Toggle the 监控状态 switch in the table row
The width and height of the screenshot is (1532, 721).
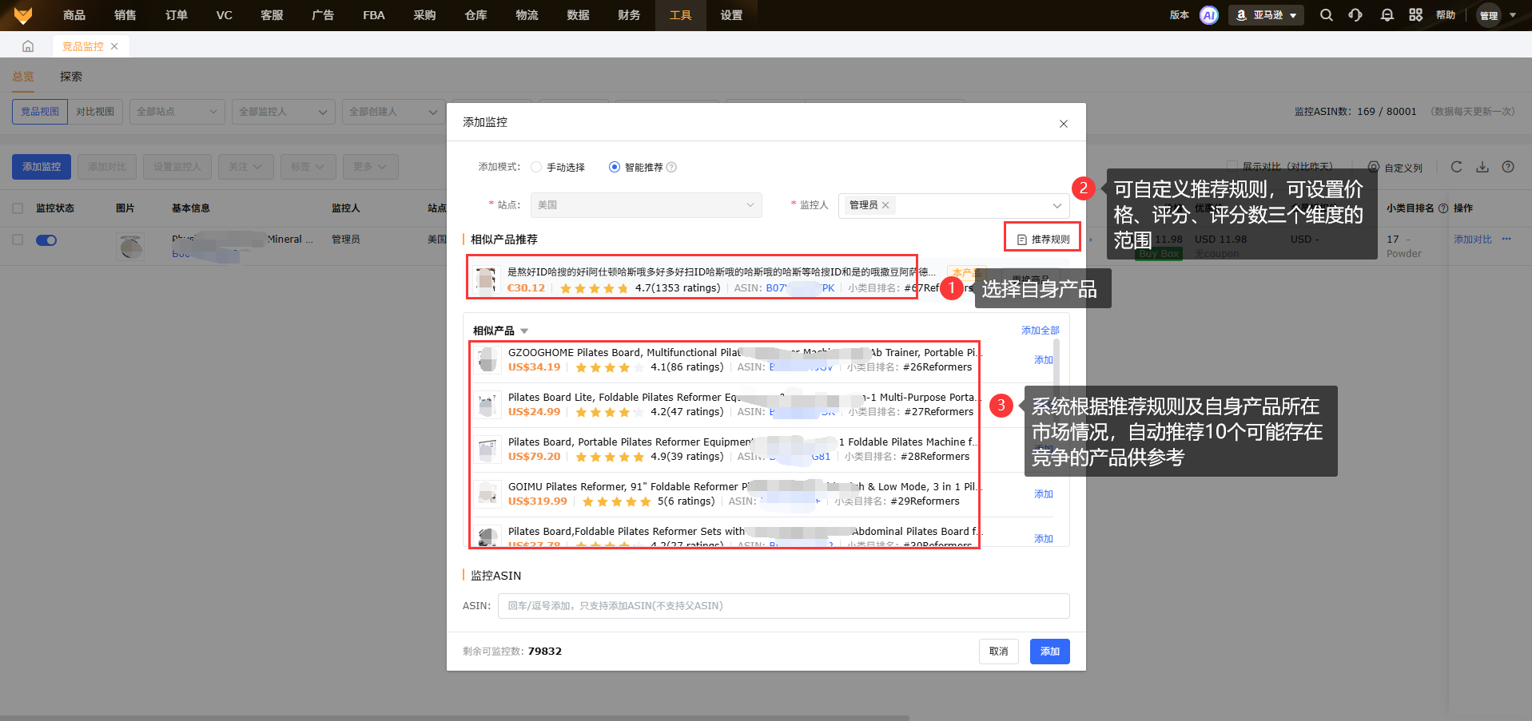coord(46,240)
